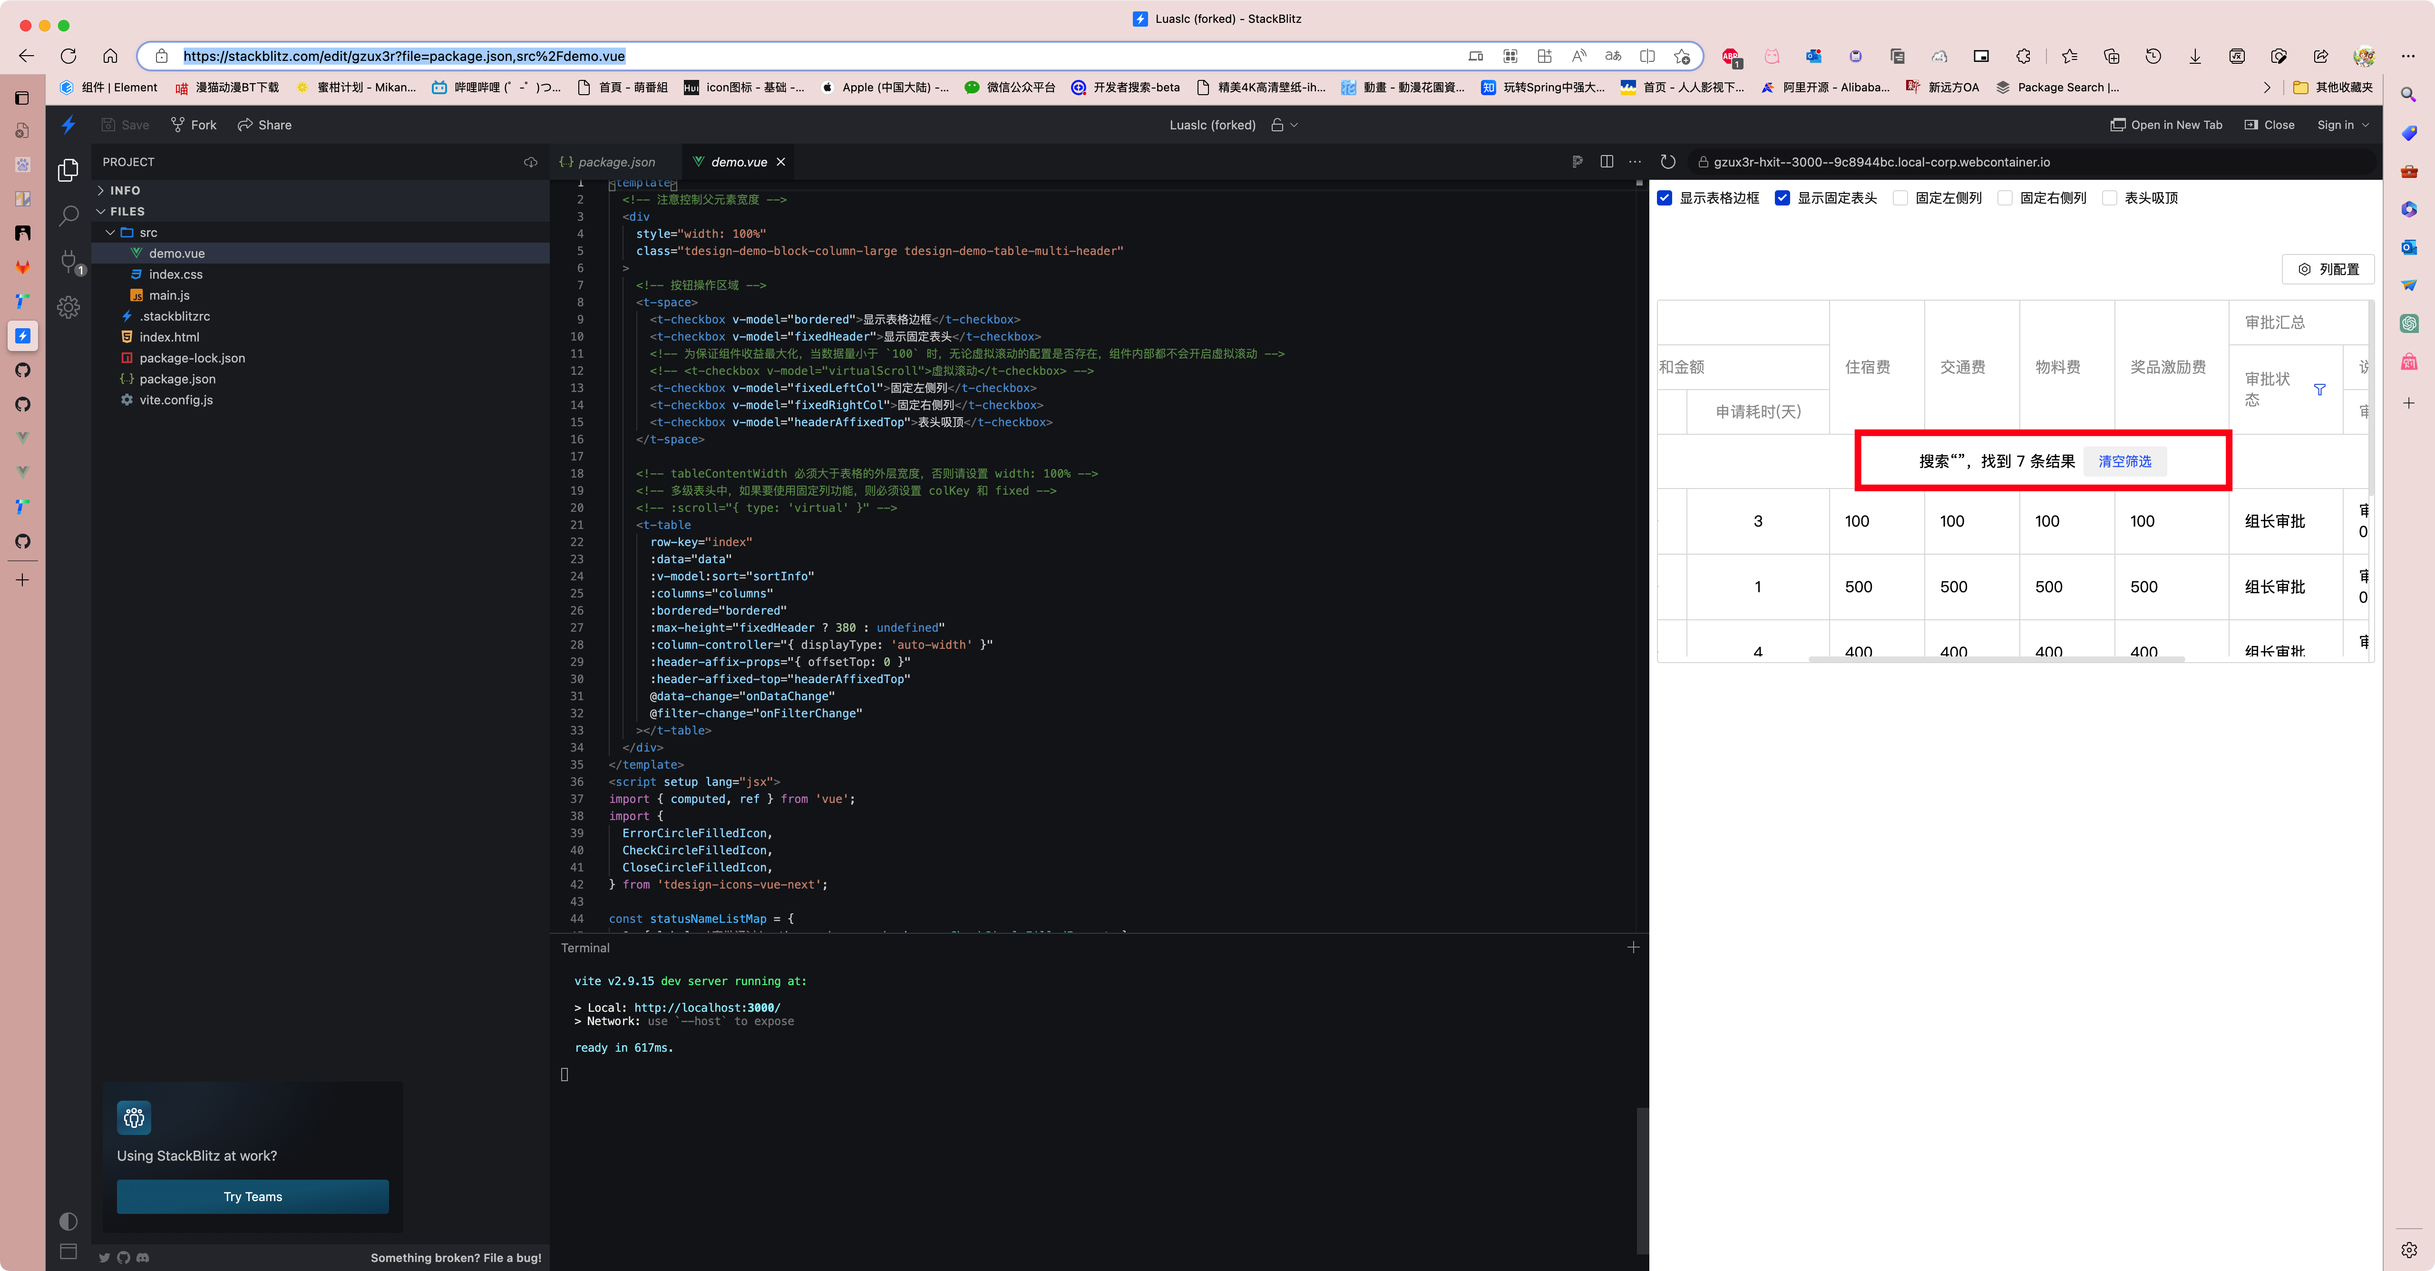2435x1271 pixels.
Task: Open the Sign in dropdown
Action: click(2343, 124)
